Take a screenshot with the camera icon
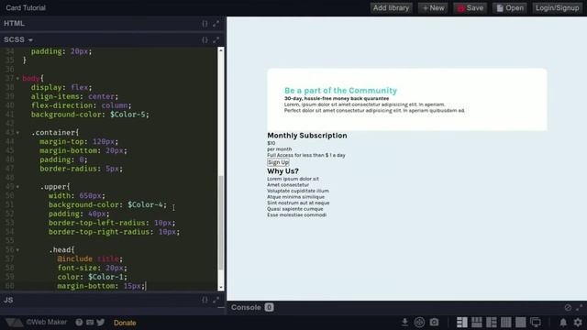The image size is (587, 330). [434, 323]
